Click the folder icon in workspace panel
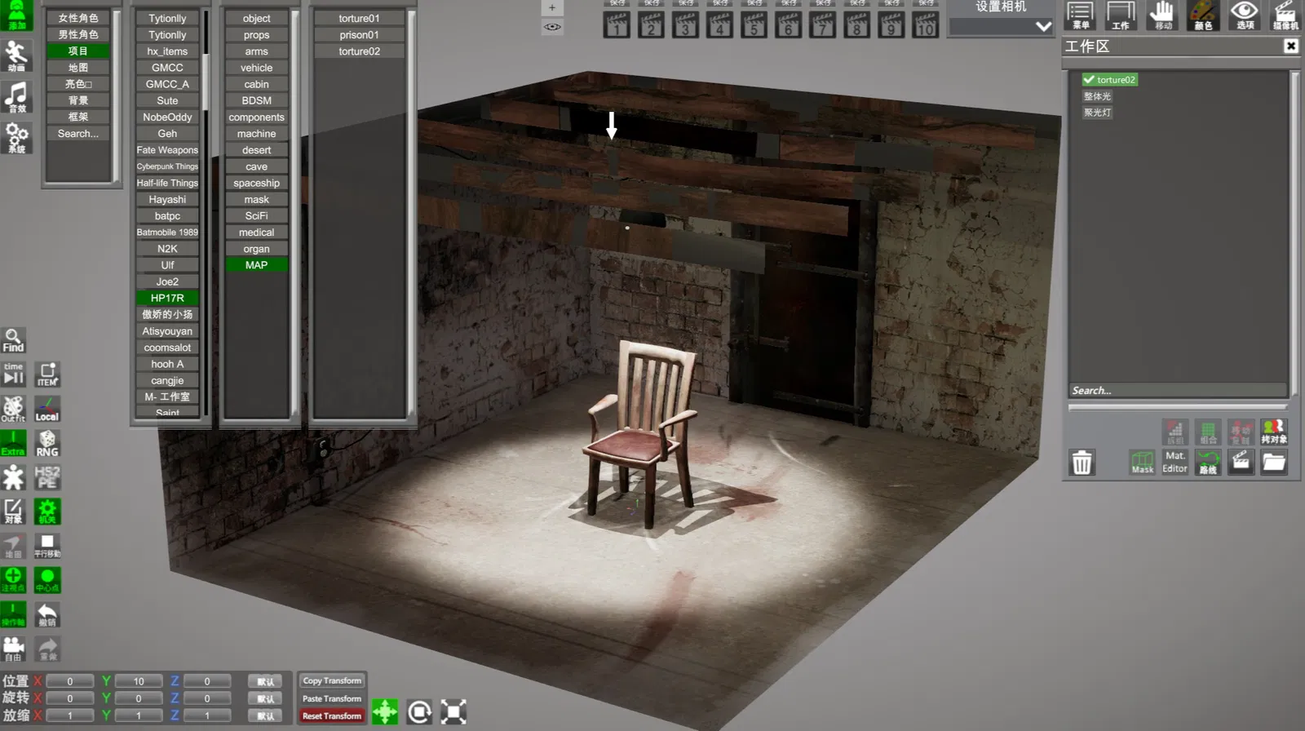 [x=1274, y=463]
